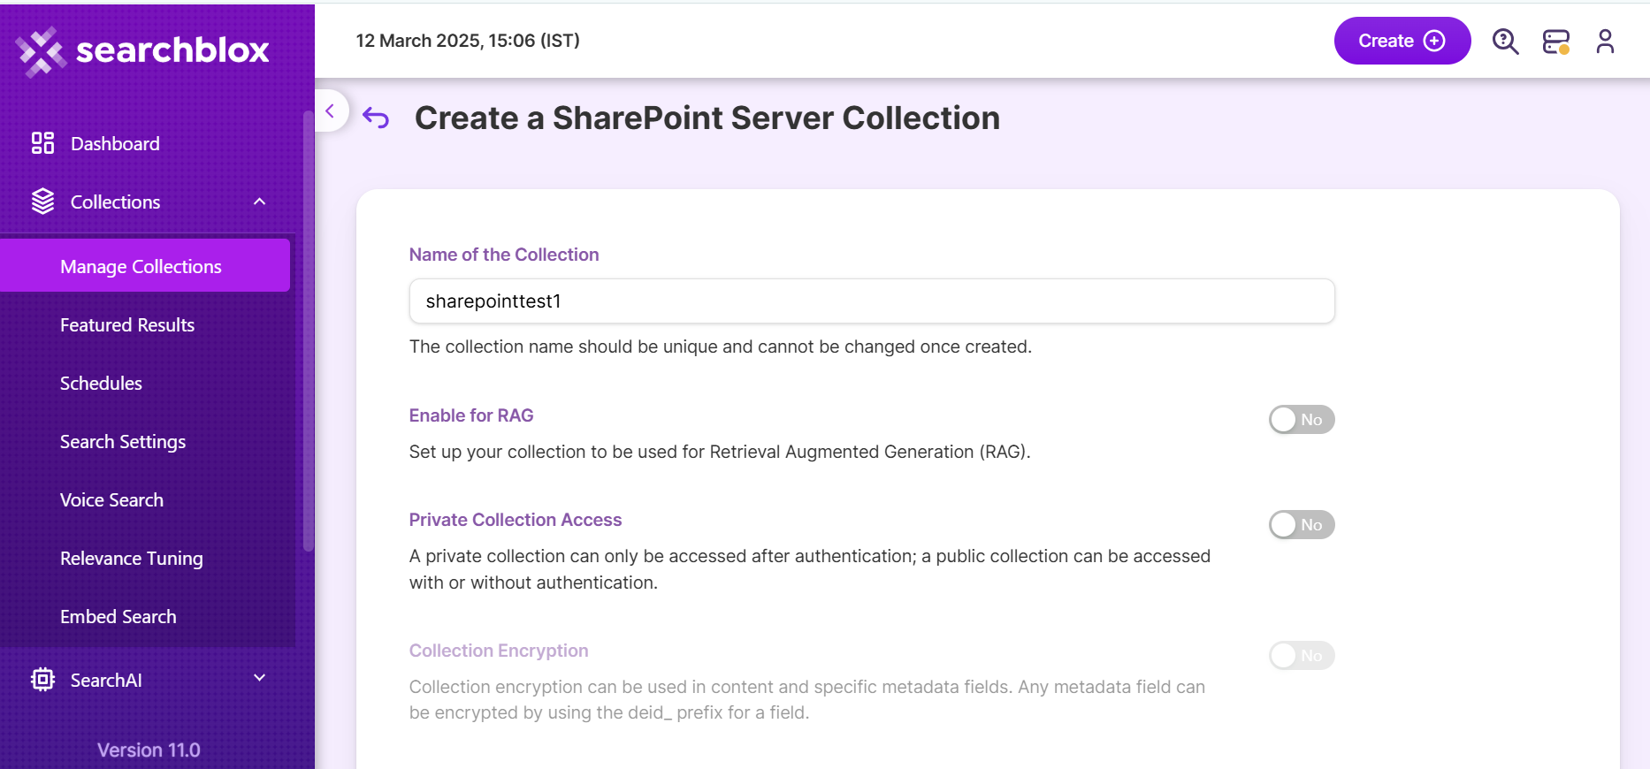This screenshot has width=1650, height=769.
Task: Click the Collection Encryption label
Action: [499, 651]
